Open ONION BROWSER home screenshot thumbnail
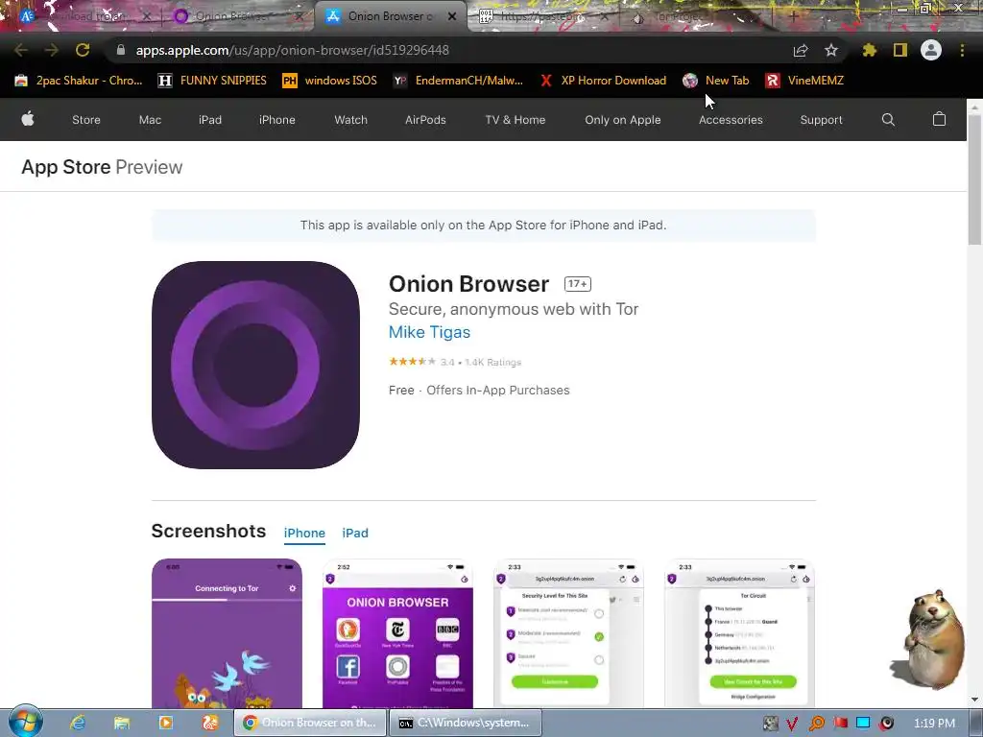 click(397, 633)
